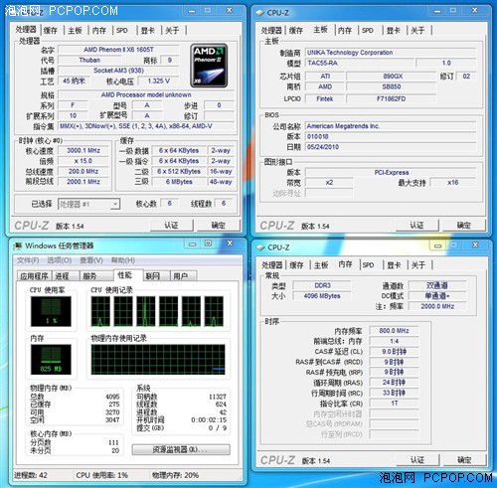Click the memory usage gauge showing 825 MB
The height and width of the screenshot is (488, 497).
point(51,360)
